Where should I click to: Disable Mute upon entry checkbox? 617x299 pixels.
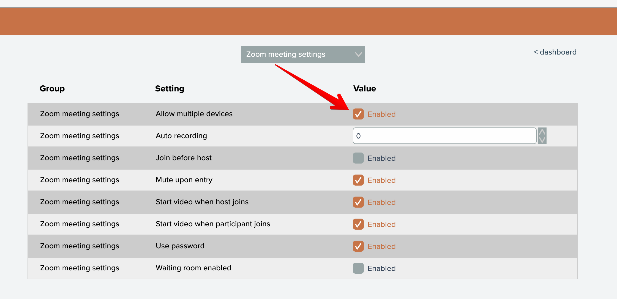(x=358, y=180)
